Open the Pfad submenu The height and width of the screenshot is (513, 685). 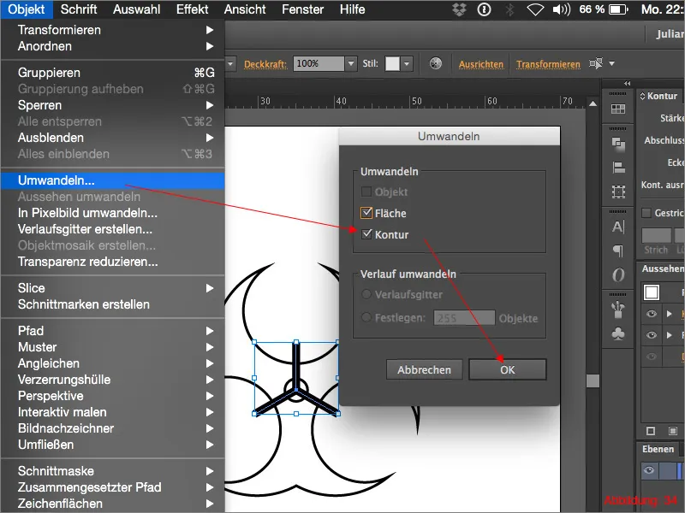[113, 331]
